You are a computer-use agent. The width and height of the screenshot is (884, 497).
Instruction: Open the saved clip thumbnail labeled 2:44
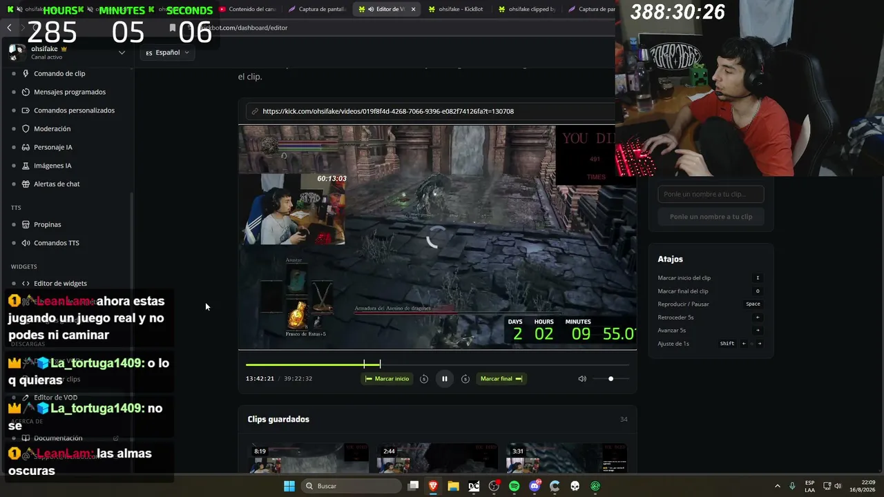coord(436,459)
